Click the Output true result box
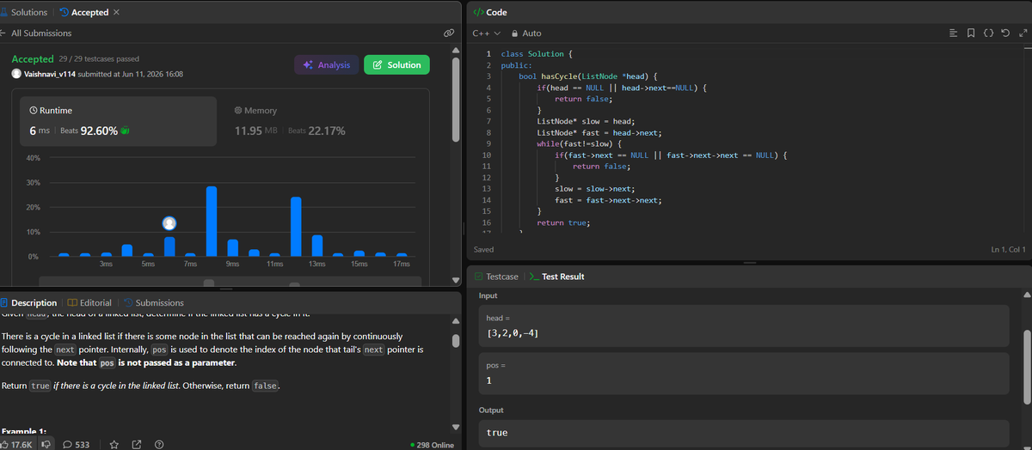This screenshot has height=450, width=1032. 742,433
